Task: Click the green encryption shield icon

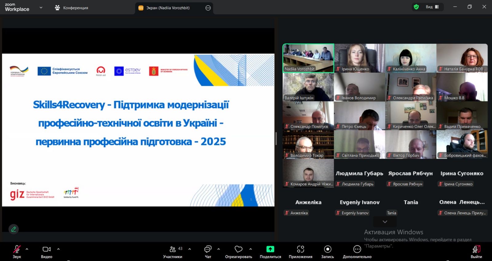Action: [416, 7]
